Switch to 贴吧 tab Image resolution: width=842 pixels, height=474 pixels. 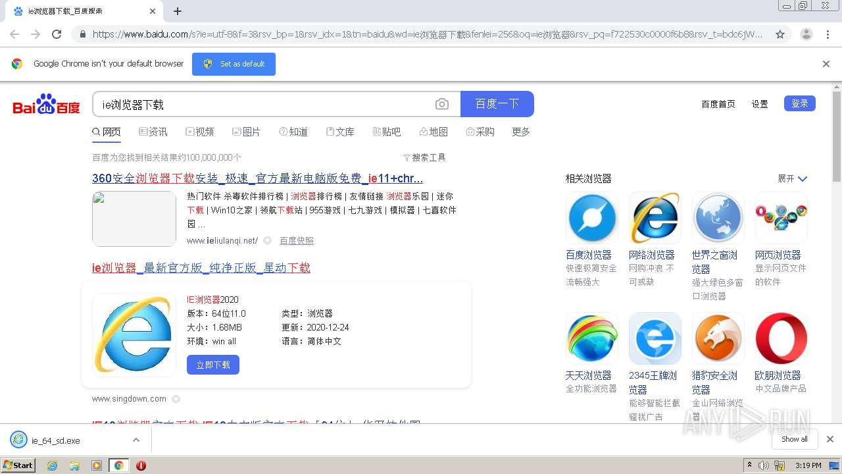387,132
